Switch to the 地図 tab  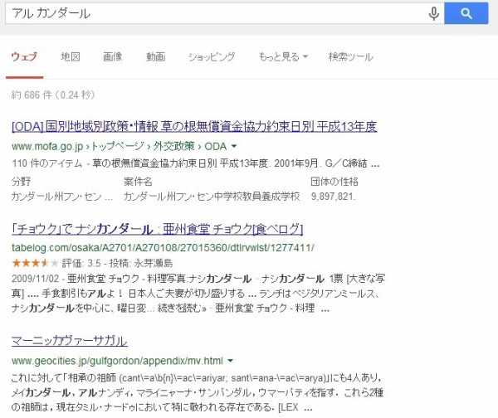(x=71, y=57)
